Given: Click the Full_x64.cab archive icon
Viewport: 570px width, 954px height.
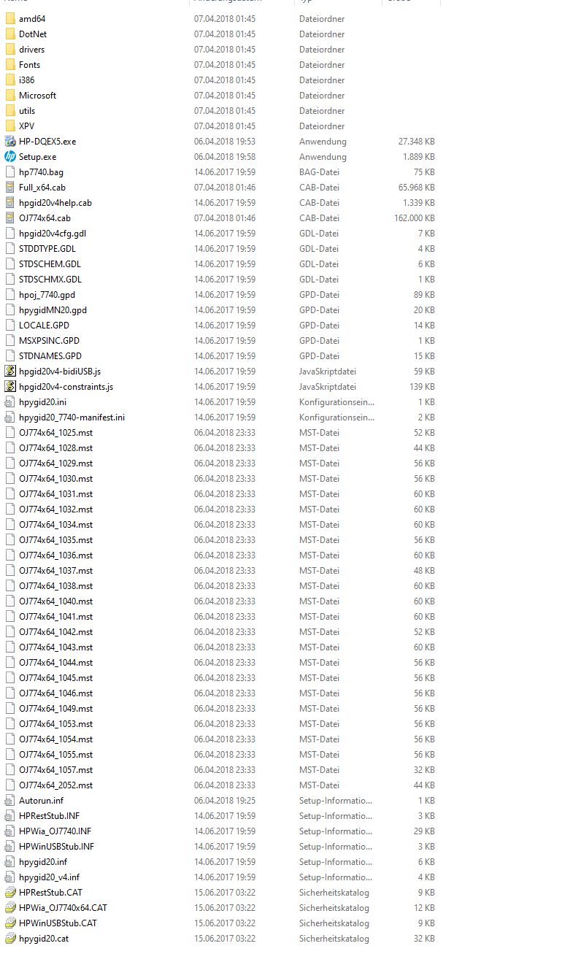Looking at the screenshot, I should pos(10,188).
